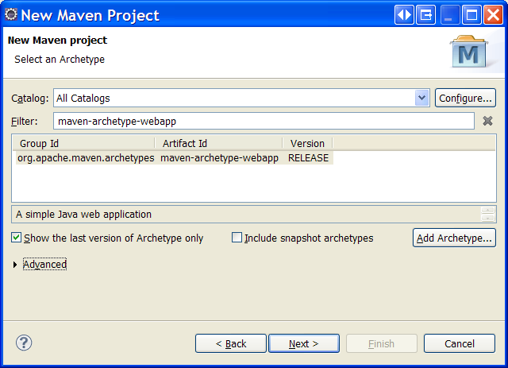508x368 pixels.
Task: Sort by Group Id column header
Action: [x=83, y=143]
